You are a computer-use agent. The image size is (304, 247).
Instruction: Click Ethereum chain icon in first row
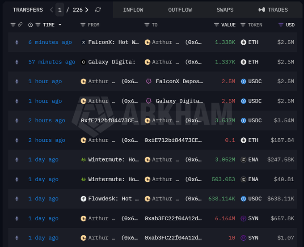point(17,43)
